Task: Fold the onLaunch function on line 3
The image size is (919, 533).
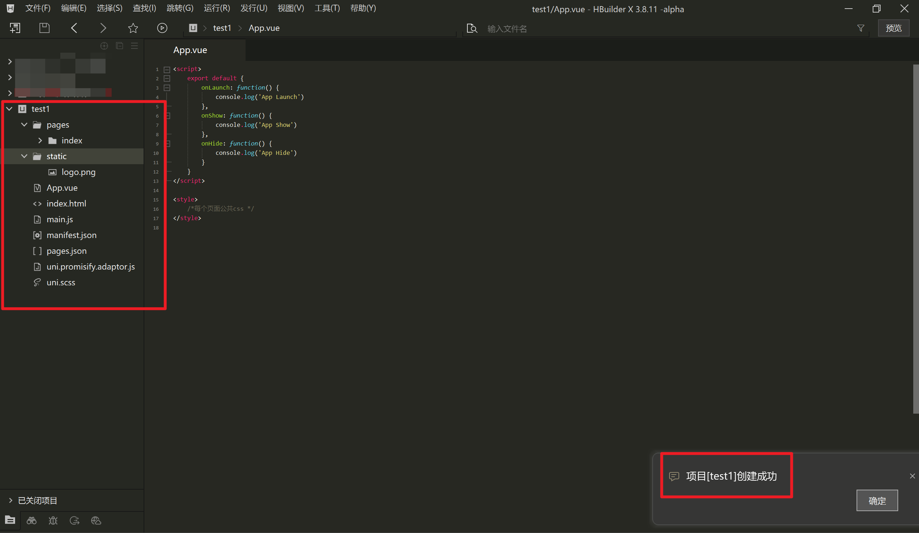Action: pos(167,88)
